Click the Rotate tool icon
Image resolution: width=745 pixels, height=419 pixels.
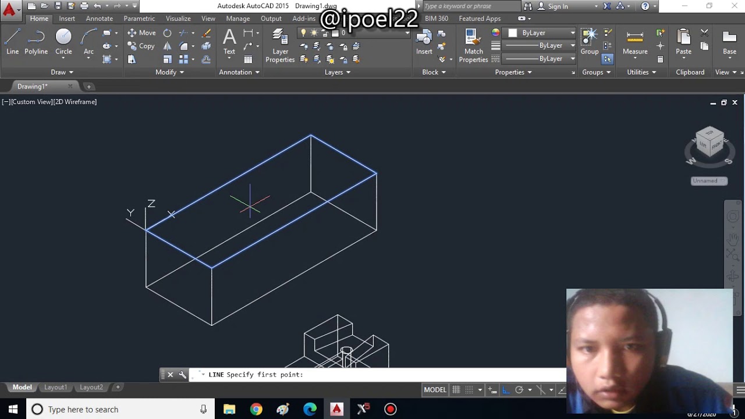point(168,33)
